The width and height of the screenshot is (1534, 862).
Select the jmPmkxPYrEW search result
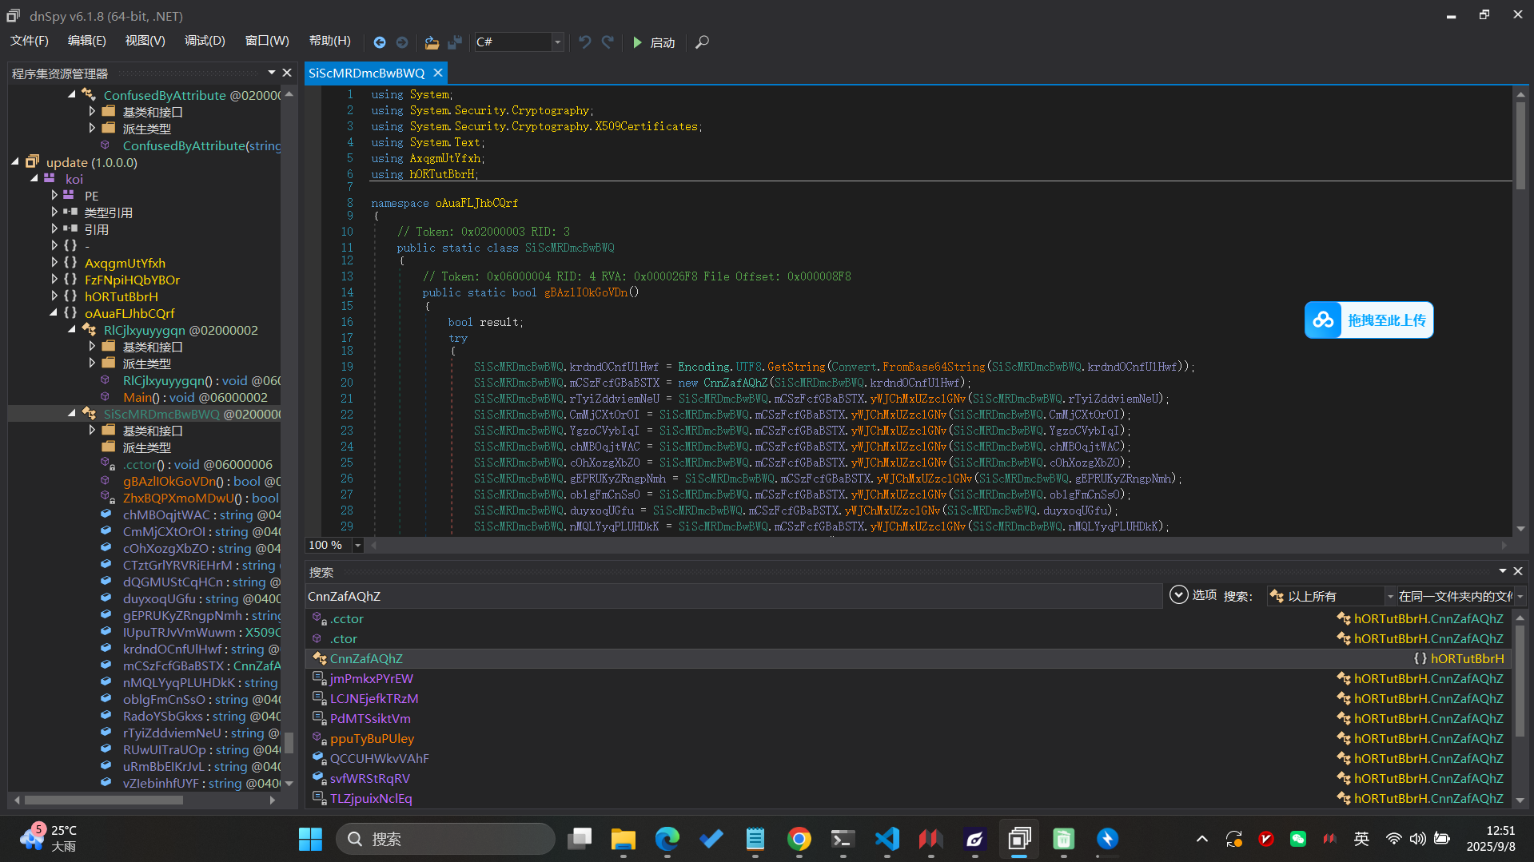pos(908,678)
